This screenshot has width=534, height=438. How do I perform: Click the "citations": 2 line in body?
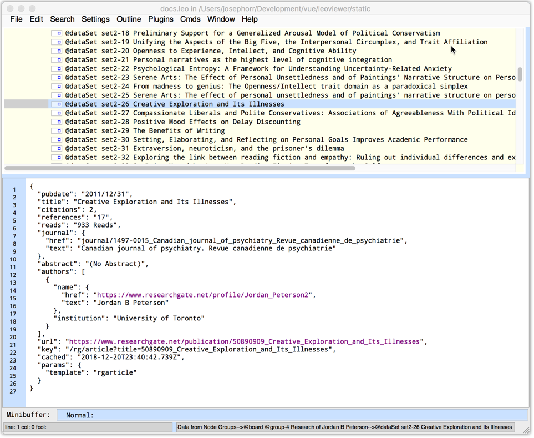click(x=67, y=210)
